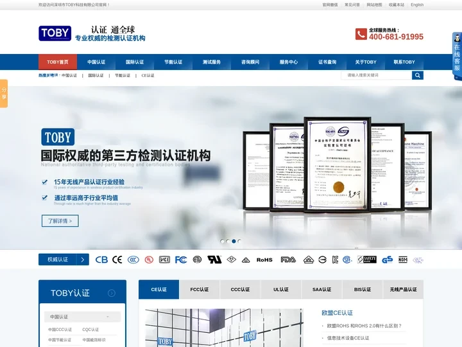
Task: Open the 咨询顾问 navigation menu
Action: 250,62
